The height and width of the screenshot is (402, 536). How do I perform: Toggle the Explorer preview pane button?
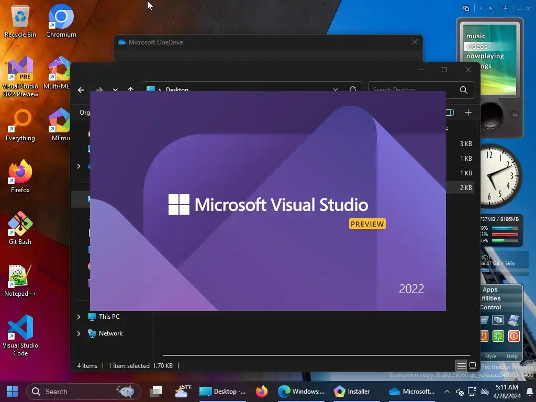pos(450,113)
